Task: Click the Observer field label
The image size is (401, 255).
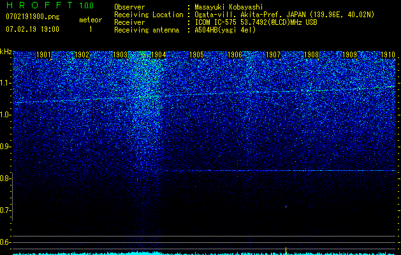Action: click(x=129, y=7)
